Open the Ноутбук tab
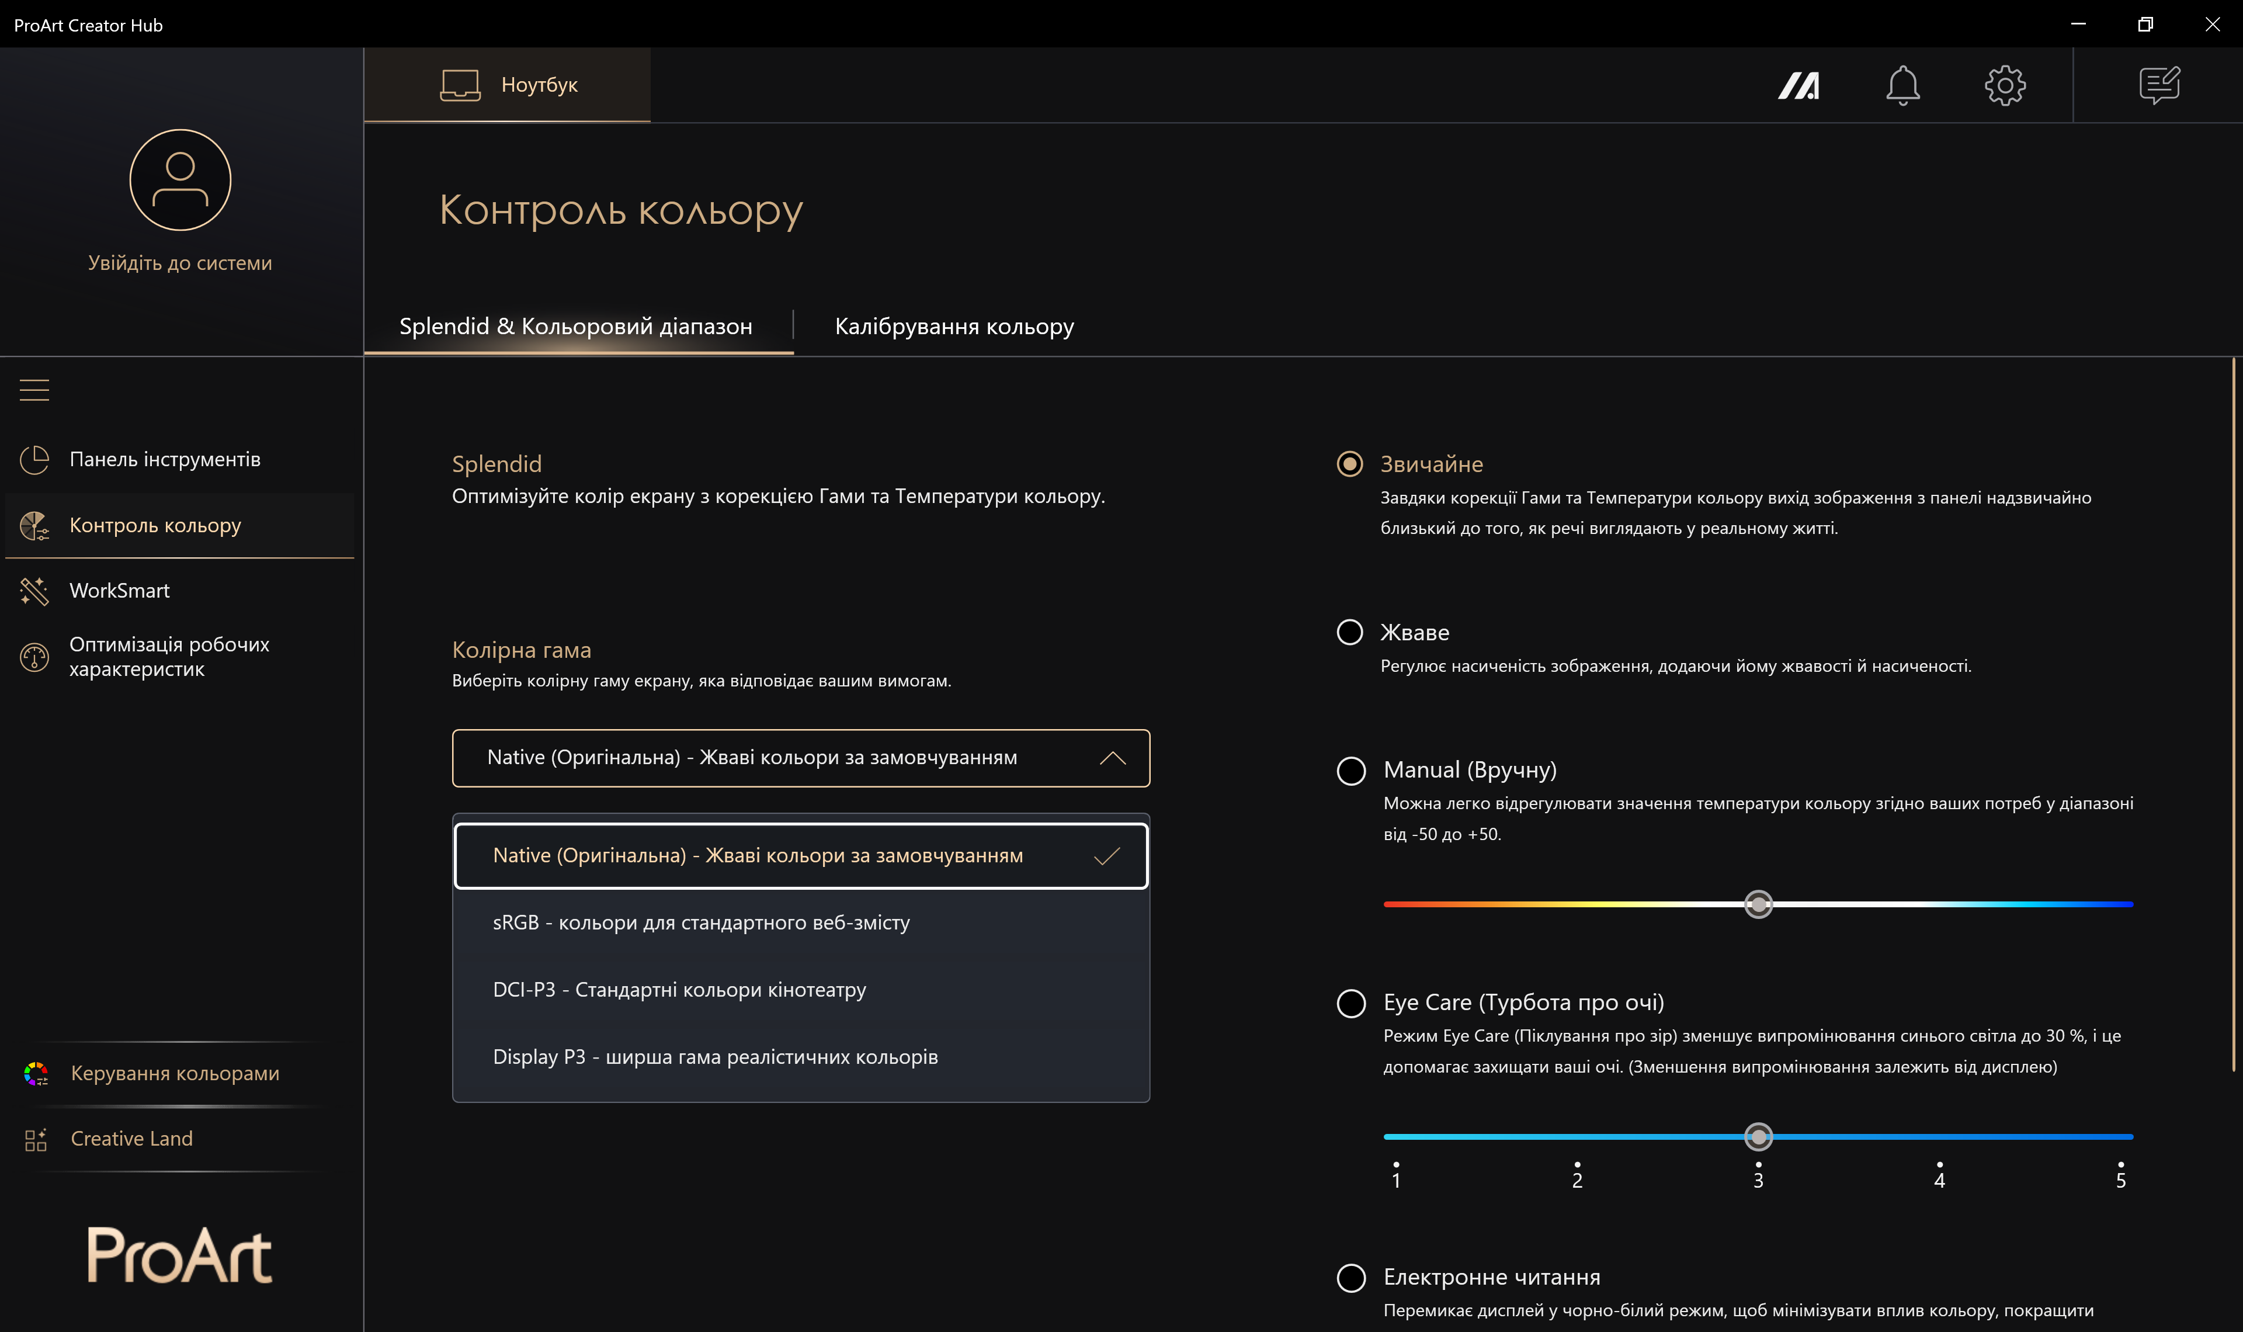2243x1332 pixels. coord(508,85)
